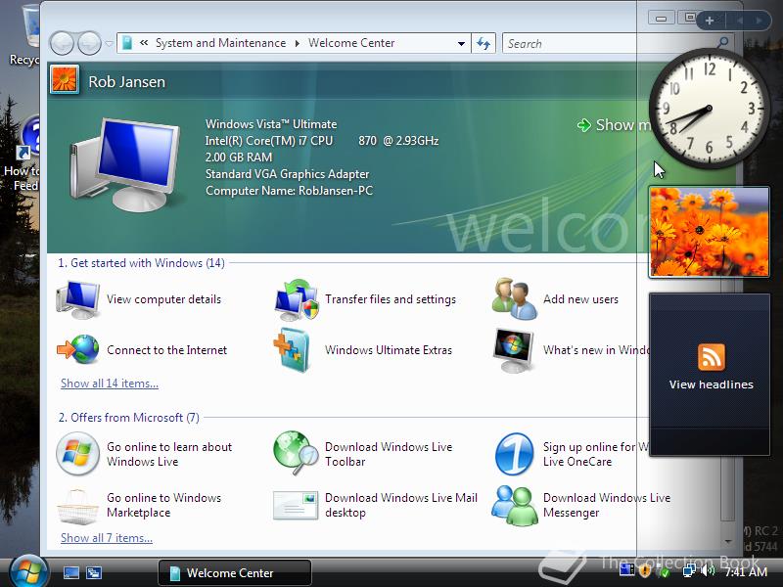Click View headlines in the feed gadget
Viewport: 783px width, 587px height.
[712, 384]
